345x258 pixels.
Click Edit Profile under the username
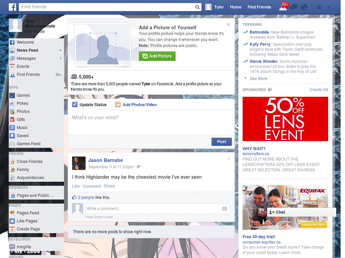pyautogui.click(x=35, y=31)
